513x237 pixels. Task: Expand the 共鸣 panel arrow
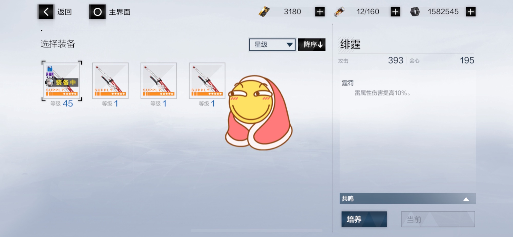[466, 199]
